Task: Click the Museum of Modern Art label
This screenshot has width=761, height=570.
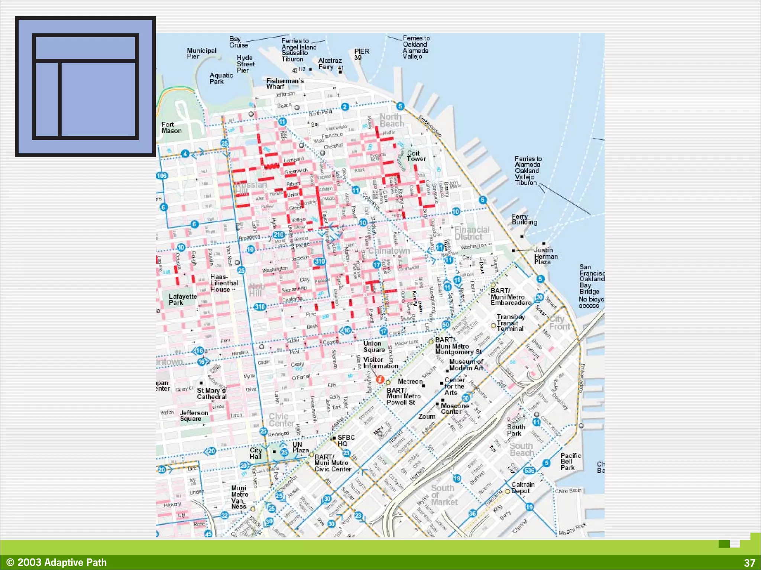Action: pos(466,364)
